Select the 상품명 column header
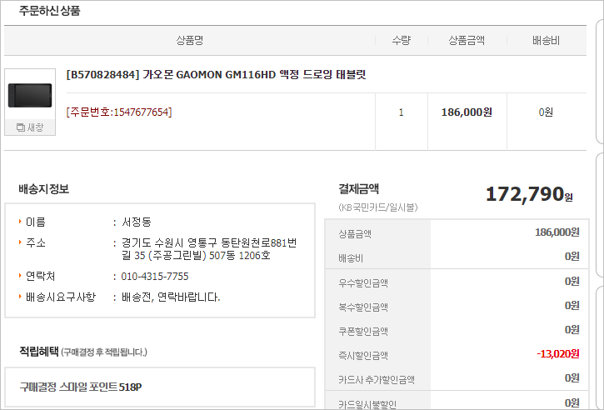The width and height of the screenshot is (604, 410). point(189,41)
